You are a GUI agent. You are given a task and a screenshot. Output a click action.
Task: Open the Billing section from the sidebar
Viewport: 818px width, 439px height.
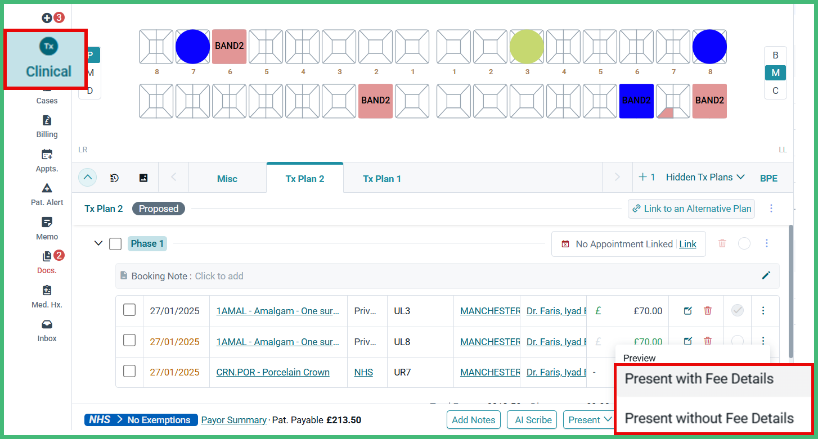point(47,126)
